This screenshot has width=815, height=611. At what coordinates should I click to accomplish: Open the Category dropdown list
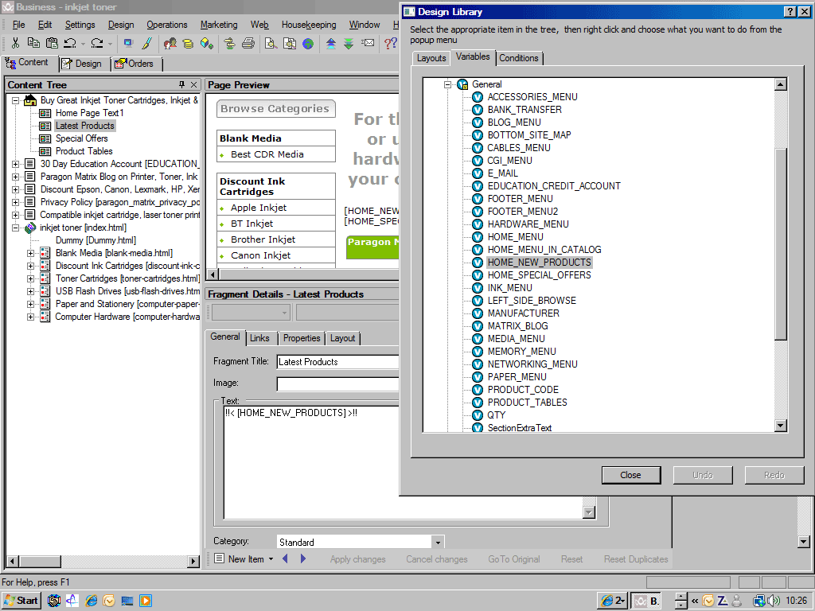click(x=437, y=542)
